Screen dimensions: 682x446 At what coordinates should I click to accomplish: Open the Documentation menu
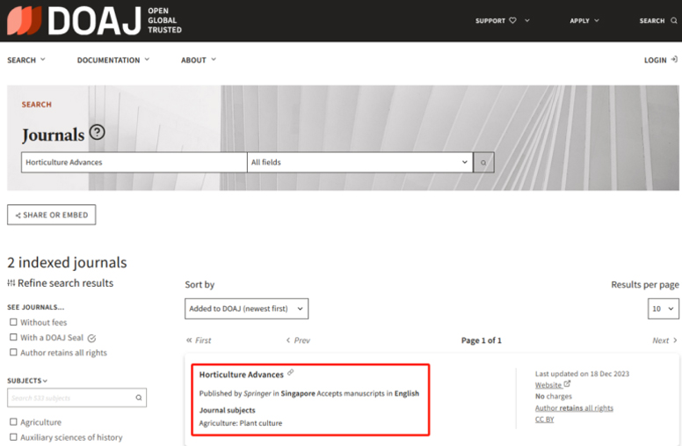point(112,60)
